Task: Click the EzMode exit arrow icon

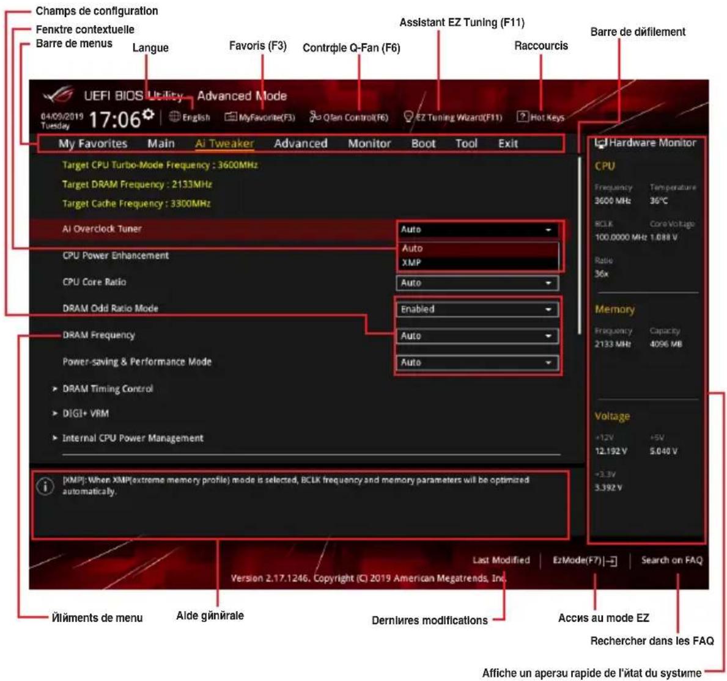Action: click(611, 561)
